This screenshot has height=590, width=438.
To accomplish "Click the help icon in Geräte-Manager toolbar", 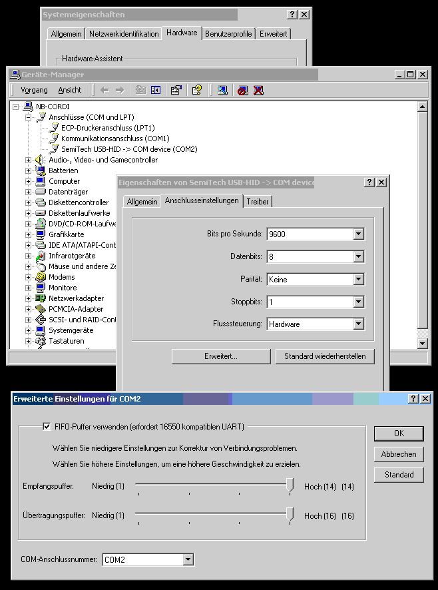I will [x=197, y=90].
